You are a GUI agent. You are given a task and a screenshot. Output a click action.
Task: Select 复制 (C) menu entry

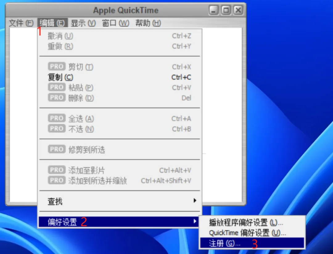(120, 77)
